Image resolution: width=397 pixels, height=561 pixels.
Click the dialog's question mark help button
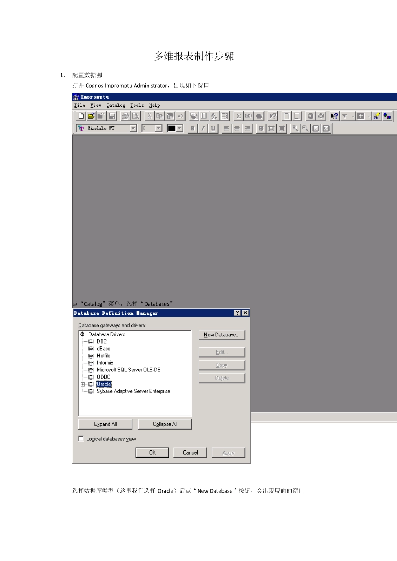[237, 313]
